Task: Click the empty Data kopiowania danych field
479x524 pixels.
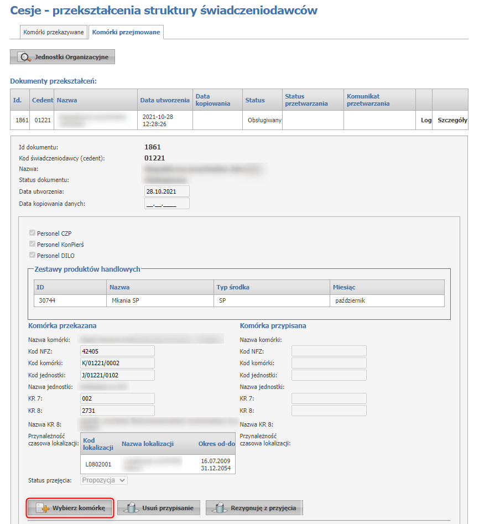Action: tap(166, 204)
